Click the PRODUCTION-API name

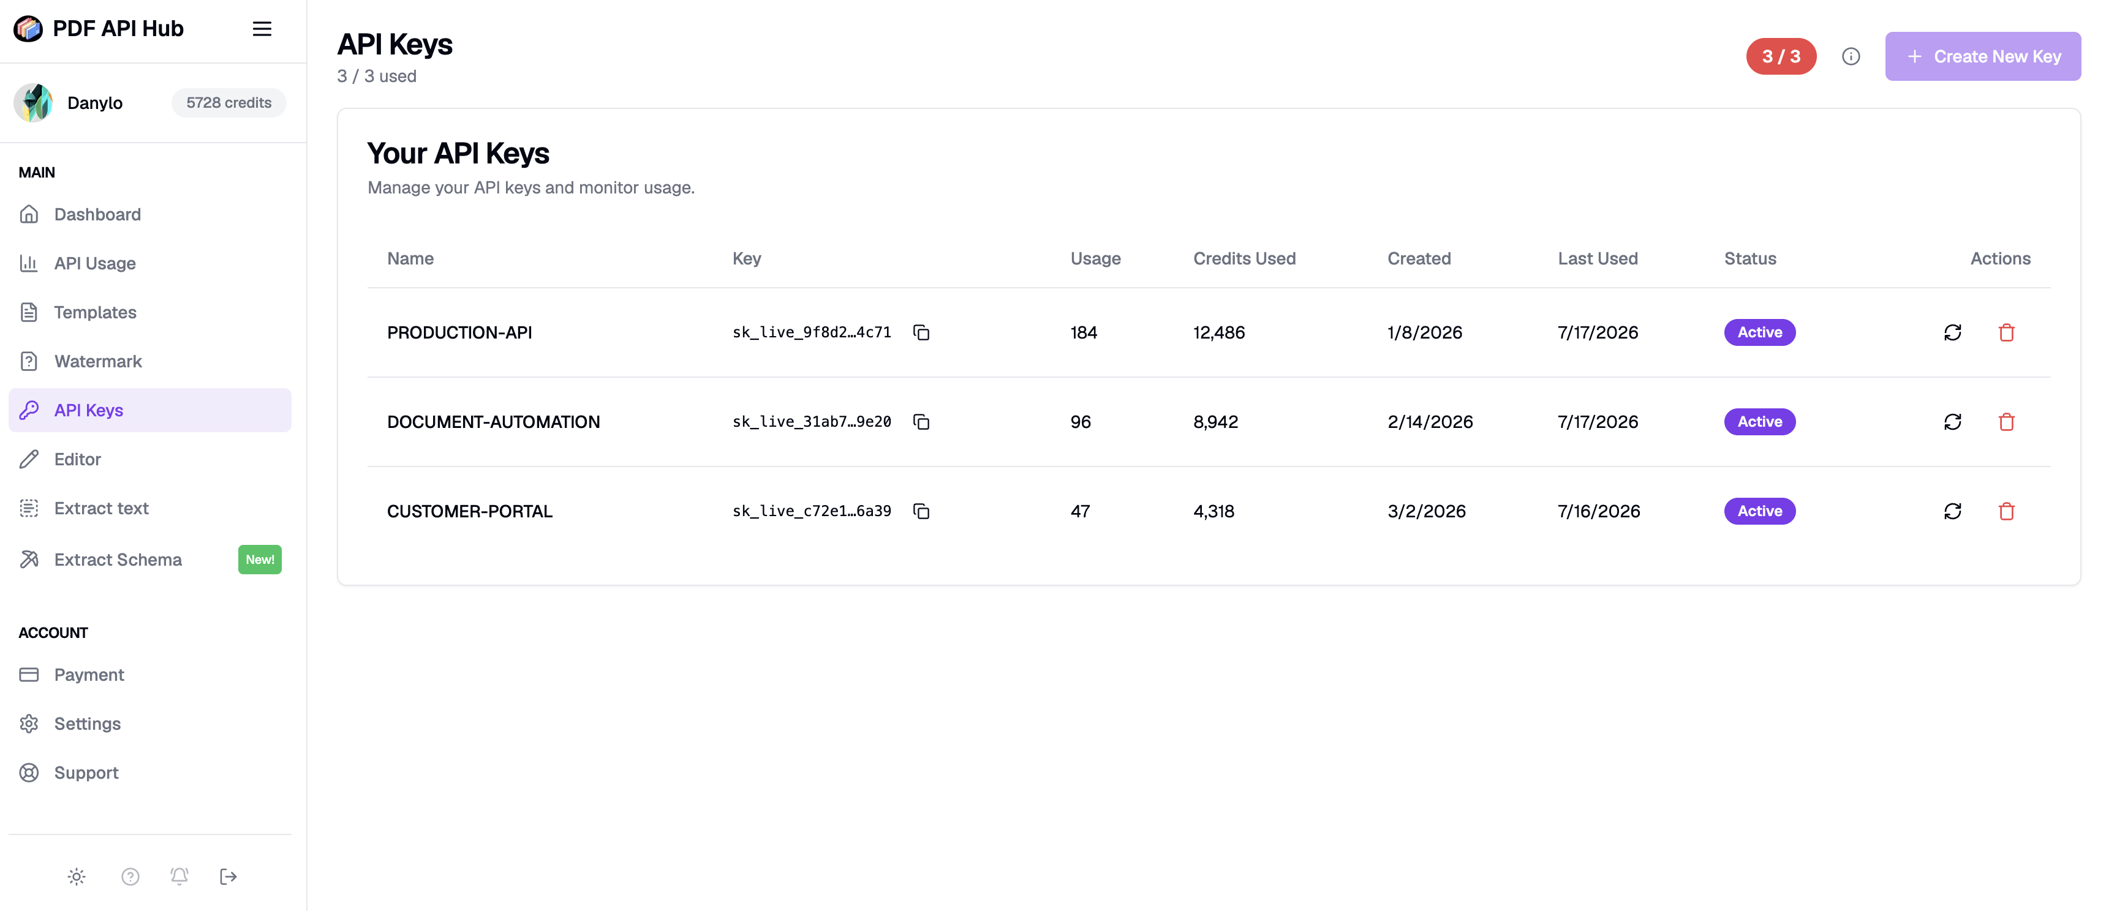click(459, 332)
